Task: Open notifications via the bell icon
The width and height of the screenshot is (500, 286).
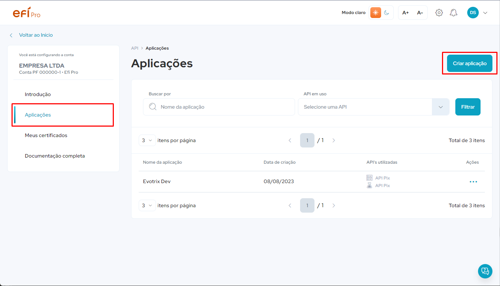Action: (x=453, y=12)
